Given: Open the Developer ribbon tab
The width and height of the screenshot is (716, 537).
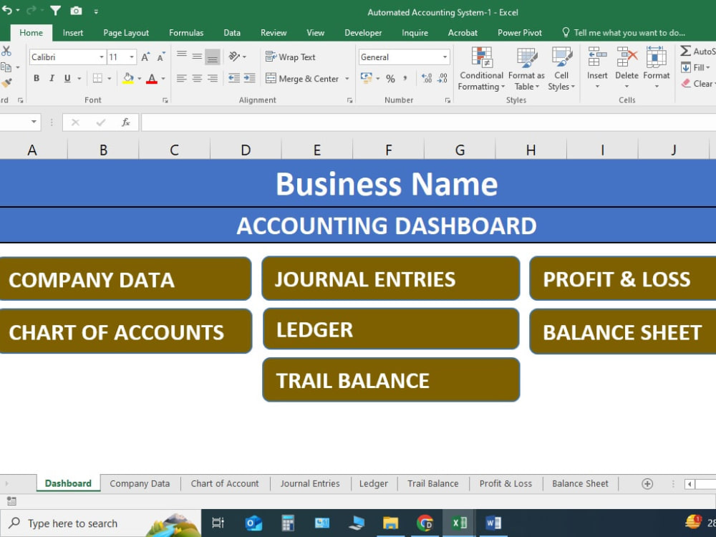Looking at the screenshot, I should tap(363, 33).
